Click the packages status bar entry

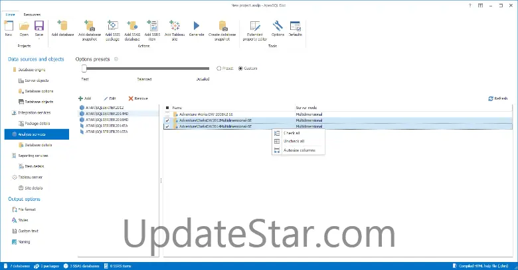pos(46,266)
